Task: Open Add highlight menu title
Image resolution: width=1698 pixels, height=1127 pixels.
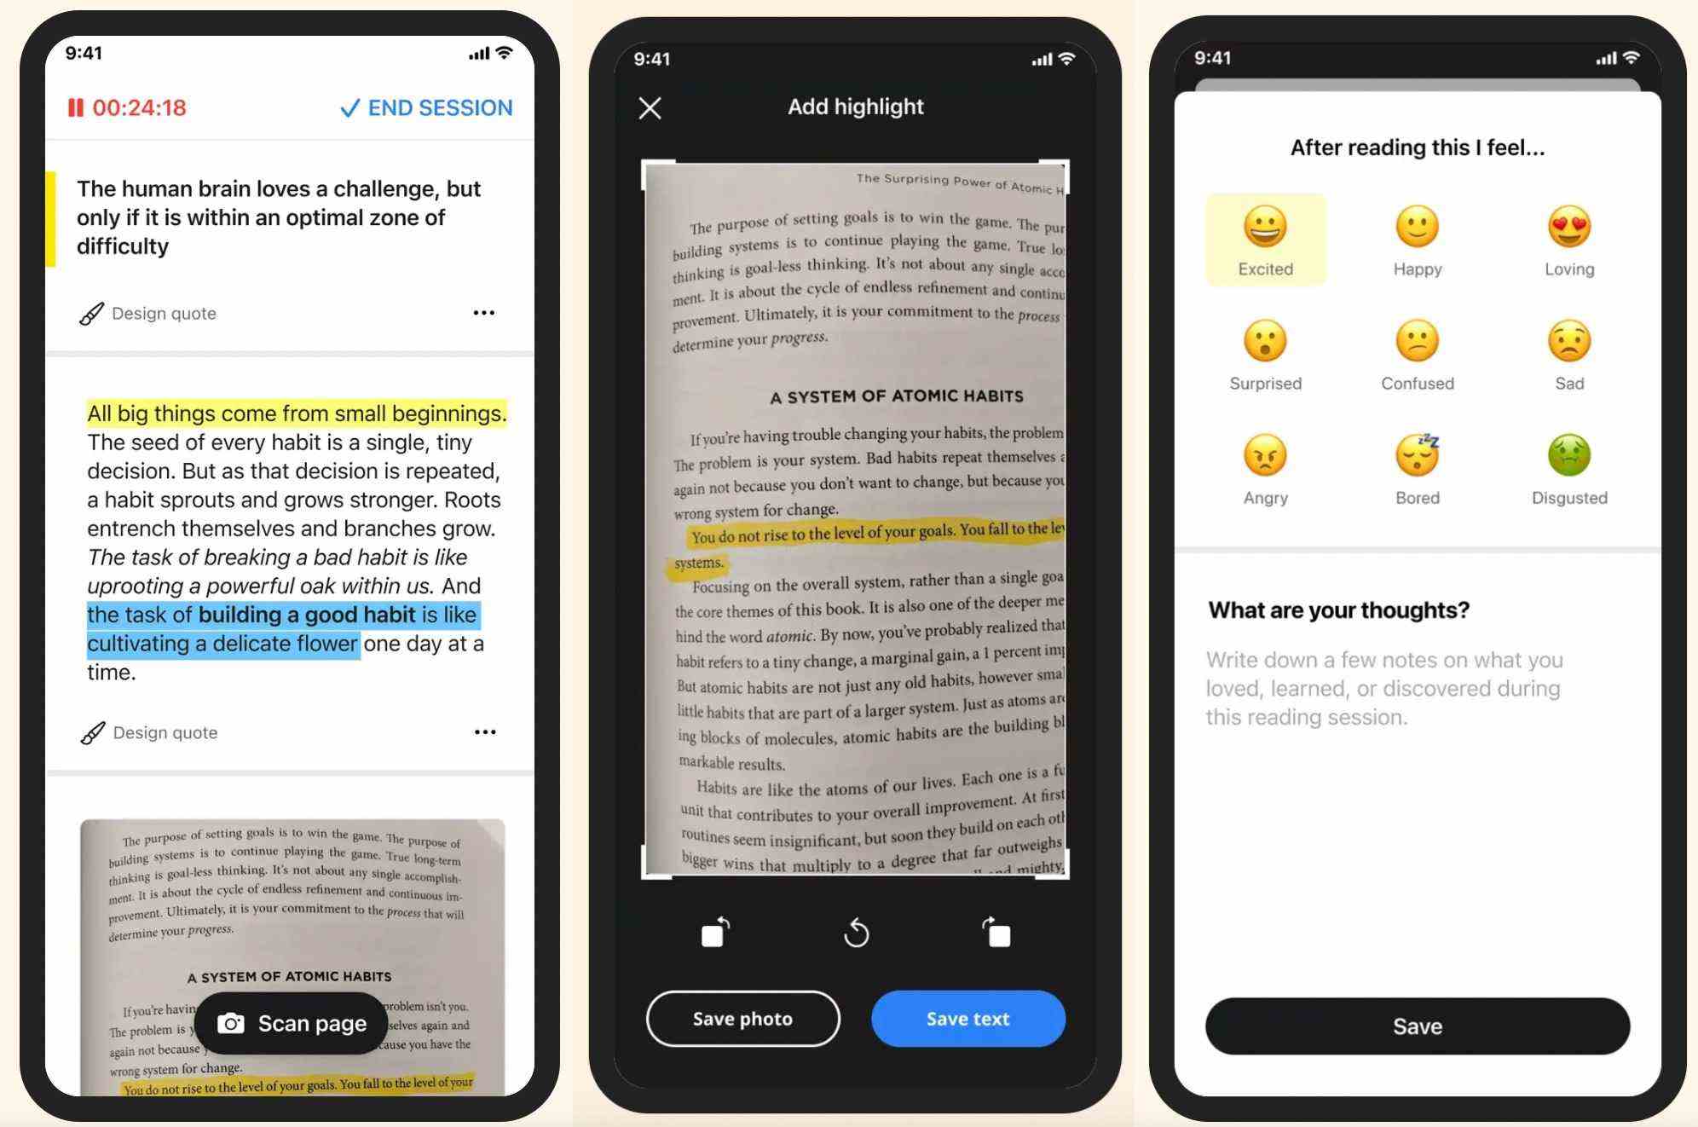Action: pos(850,106)
